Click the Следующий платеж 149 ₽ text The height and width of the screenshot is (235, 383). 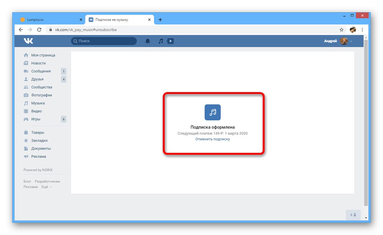point(213,133)
